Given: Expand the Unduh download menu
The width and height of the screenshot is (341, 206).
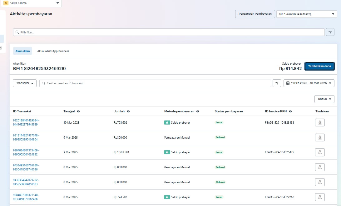Looking at the screenshot, I should coord(324,99).
